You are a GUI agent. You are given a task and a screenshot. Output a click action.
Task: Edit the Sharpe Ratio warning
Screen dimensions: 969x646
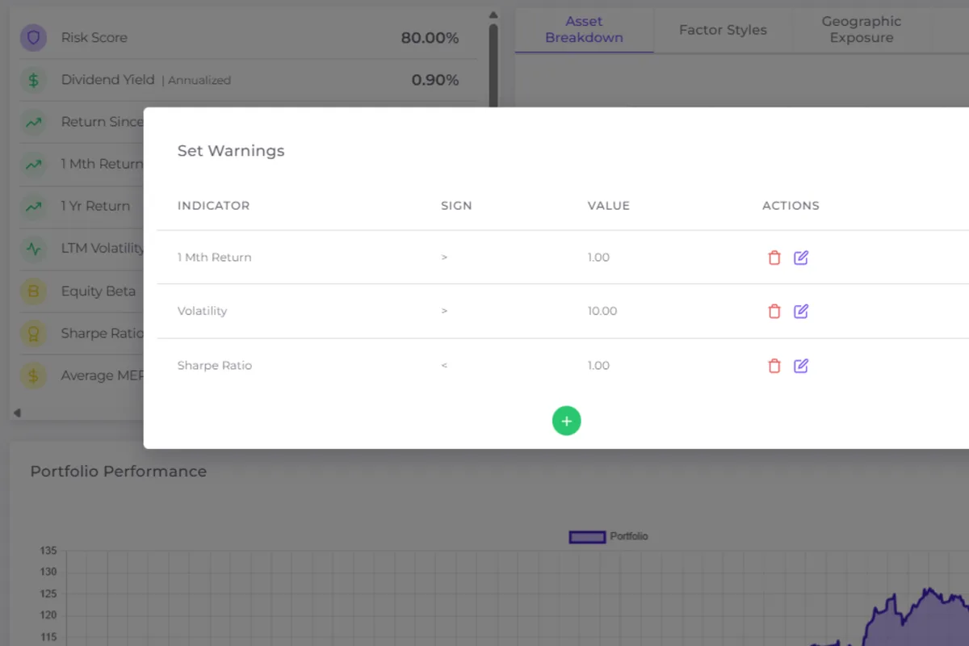click(x=800, y=366)
